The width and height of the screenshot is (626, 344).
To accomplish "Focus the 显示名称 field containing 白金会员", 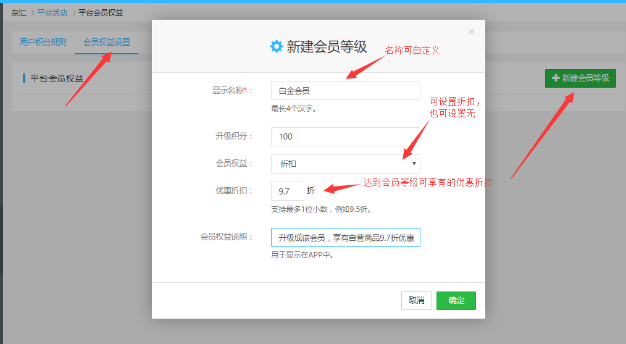I will click(x=345, y=91).
